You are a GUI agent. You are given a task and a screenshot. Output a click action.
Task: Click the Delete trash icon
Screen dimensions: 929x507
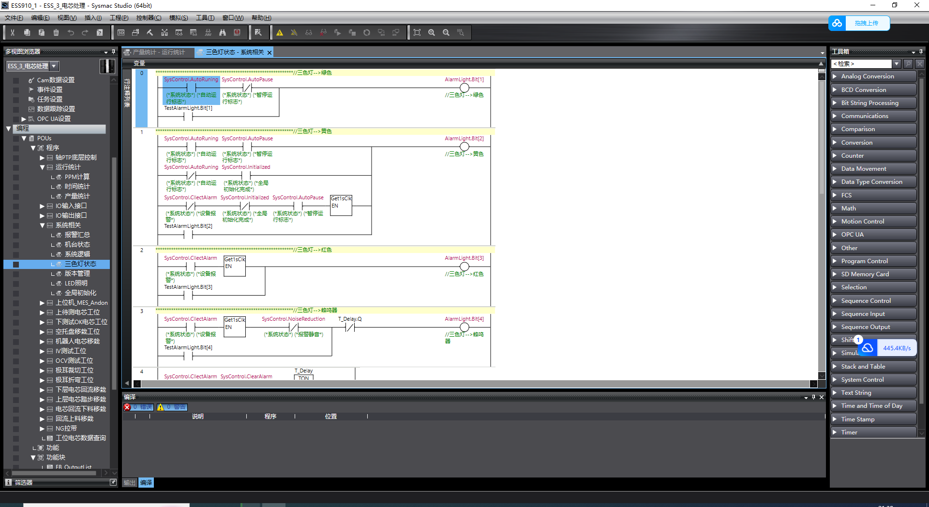point(56,32)
